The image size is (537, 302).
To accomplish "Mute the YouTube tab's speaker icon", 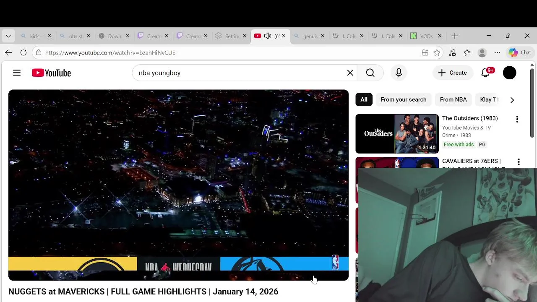I will pos(267,36).
